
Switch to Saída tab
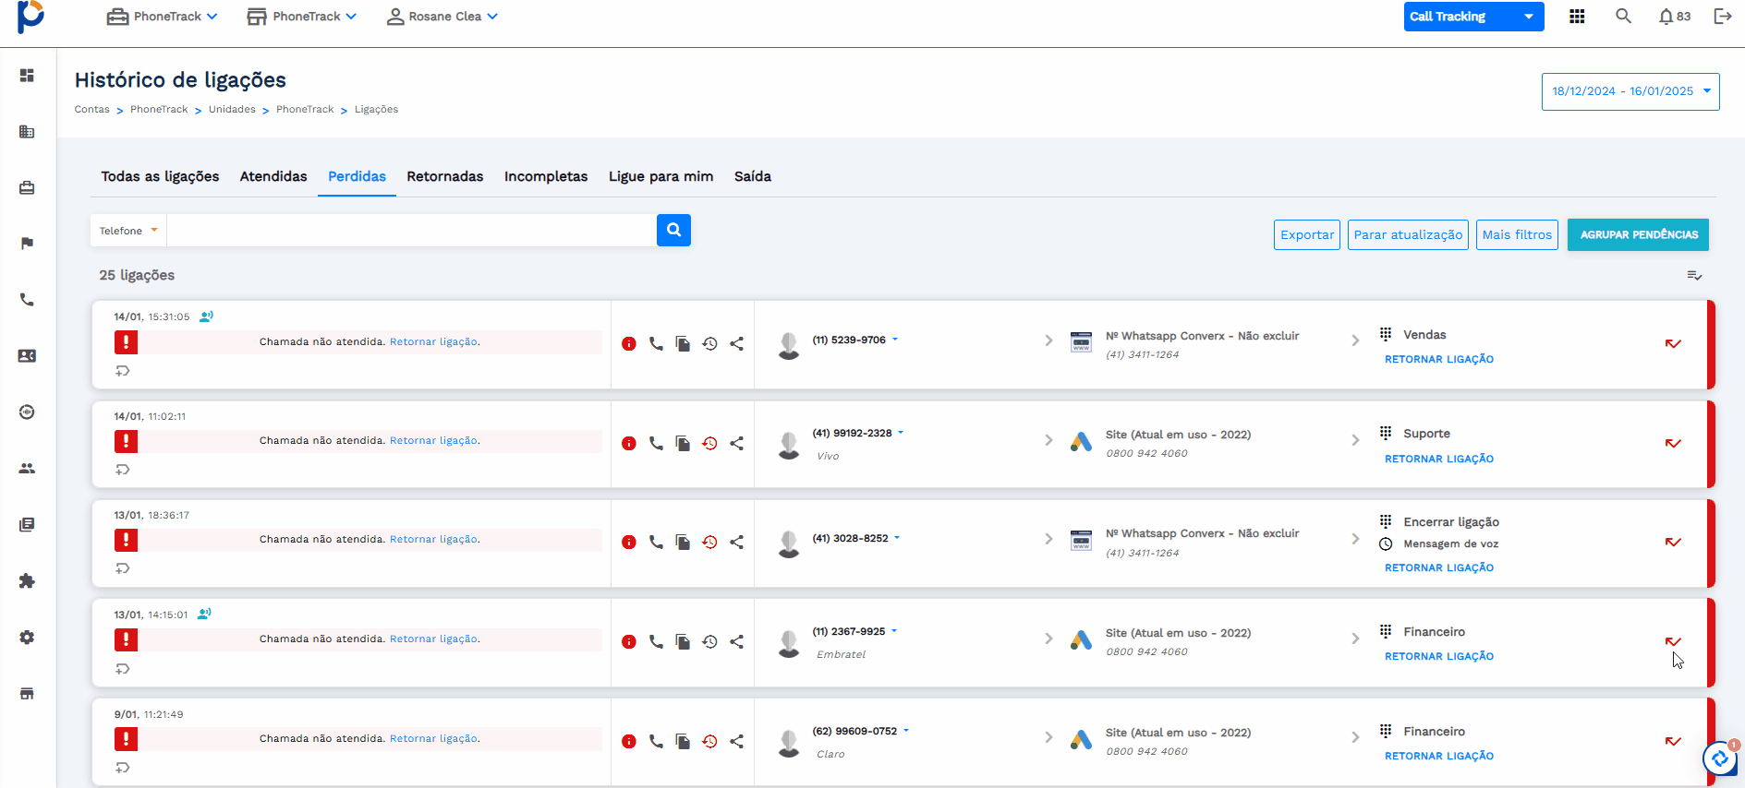pyautogui.click(x=753, y=176)
